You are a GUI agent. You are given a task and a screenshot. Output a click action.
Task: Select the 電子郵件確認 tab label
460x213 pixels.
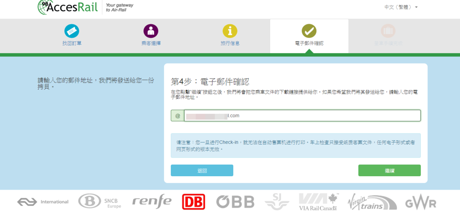pos(309,44)
